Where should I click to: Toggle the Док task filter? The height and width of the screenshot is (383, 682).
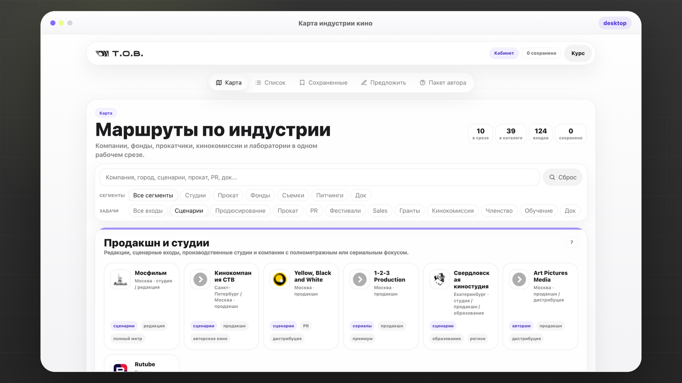570,211
